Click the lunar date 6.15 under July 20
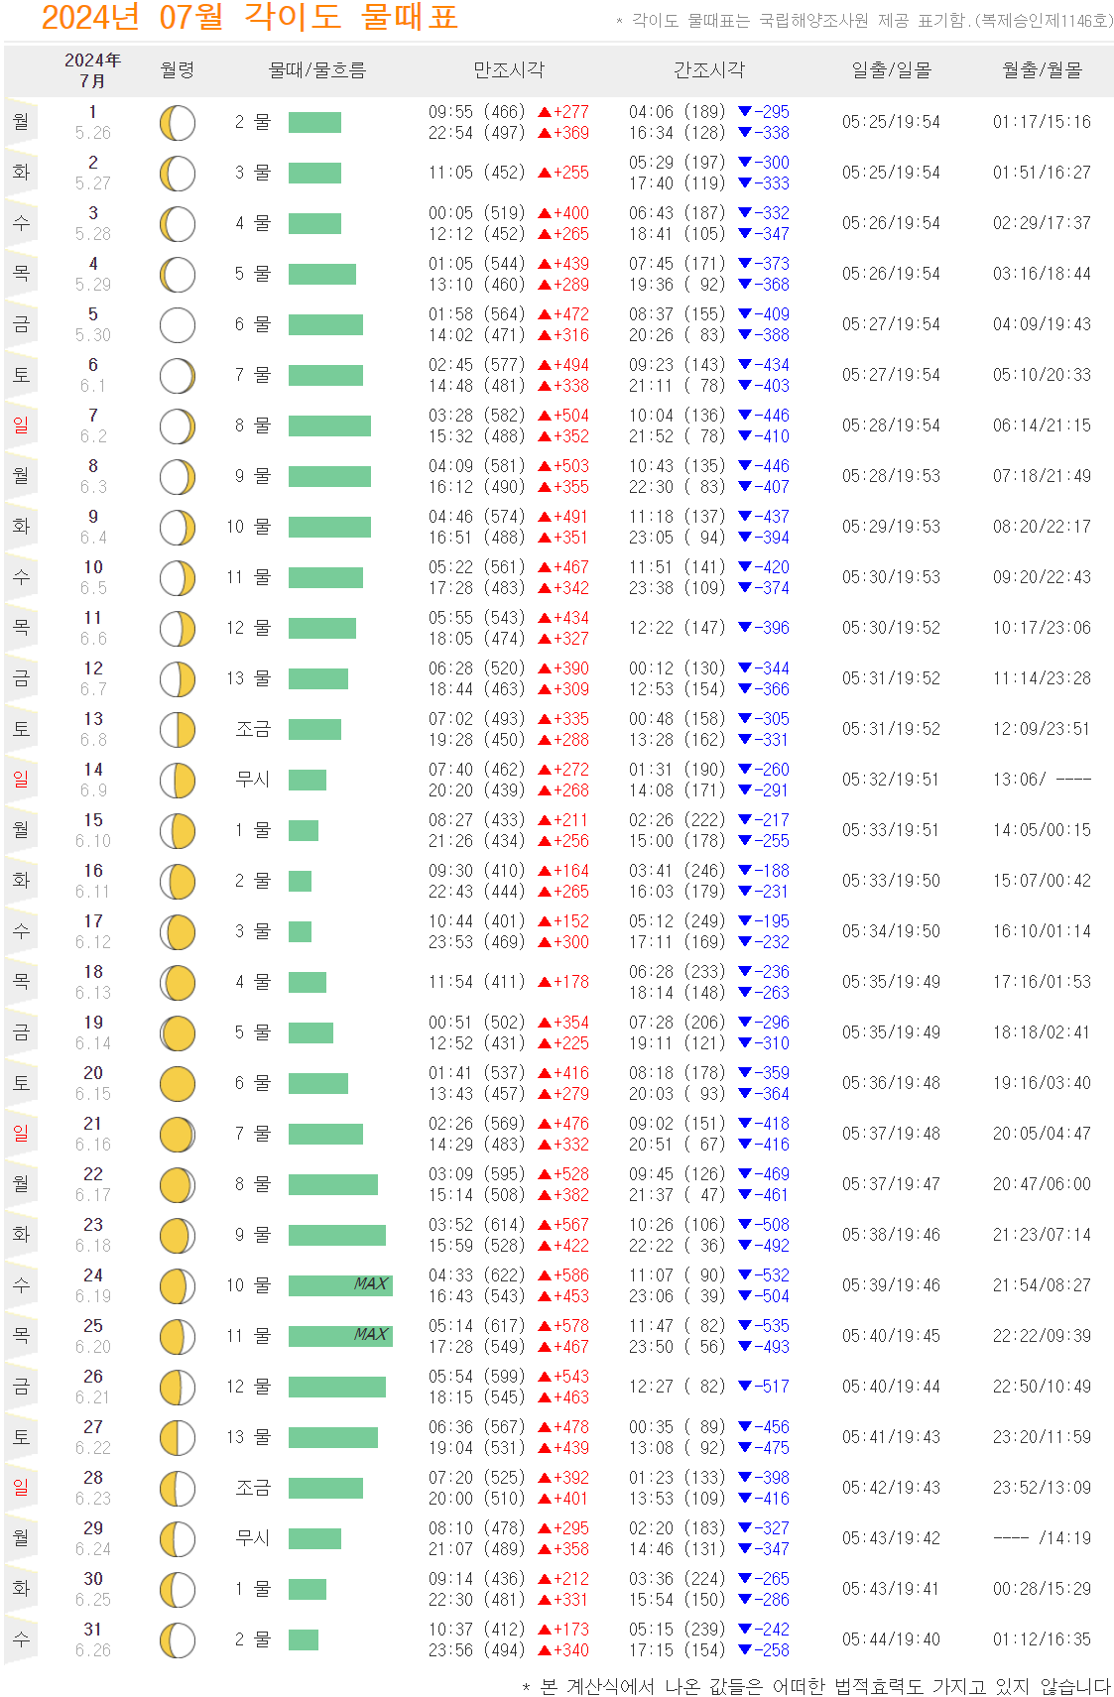Screen dimensions: 1114x1697 pos(93,1094)
